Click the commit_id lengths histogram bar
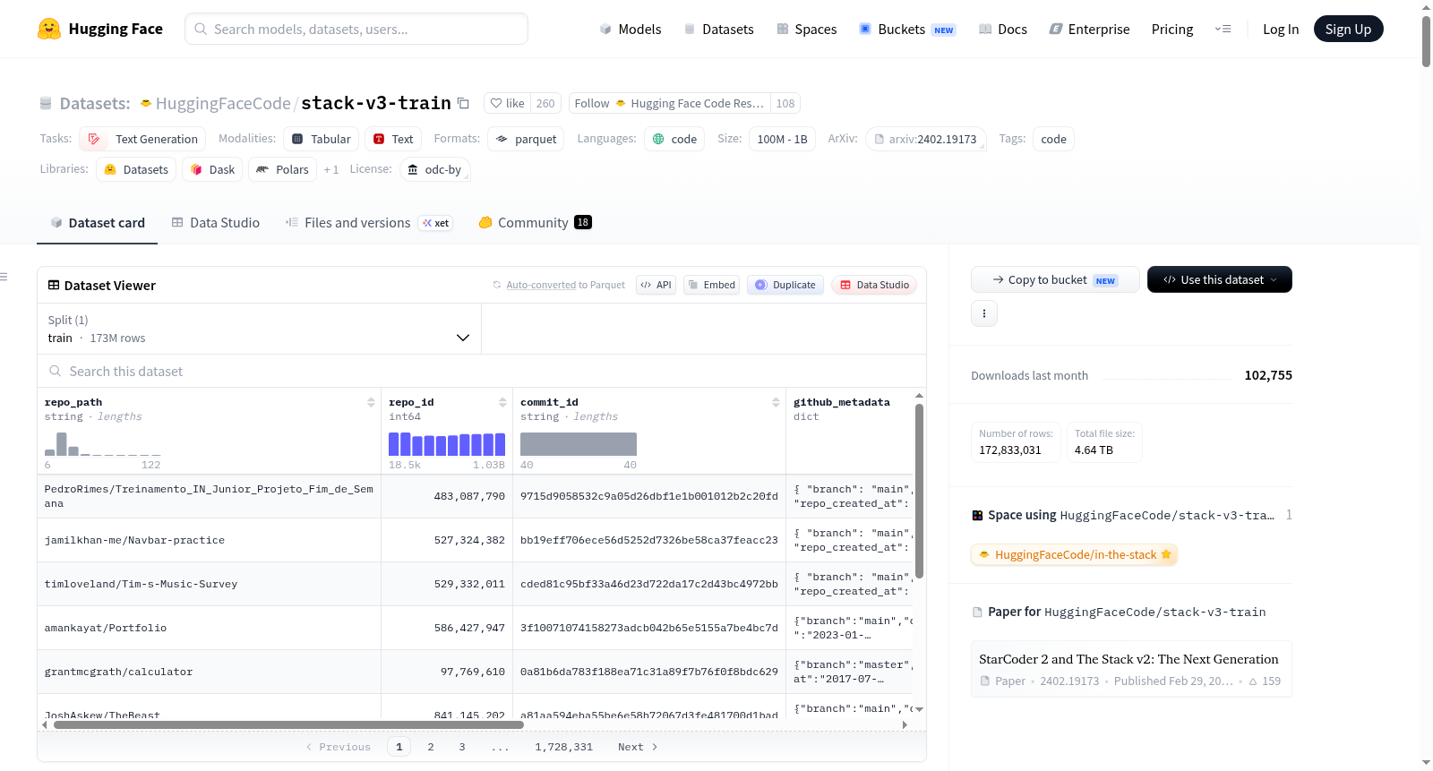1433x771 pixels. point(579,444)
